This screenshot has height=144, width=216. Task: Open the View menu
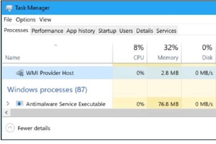point(45,19)
